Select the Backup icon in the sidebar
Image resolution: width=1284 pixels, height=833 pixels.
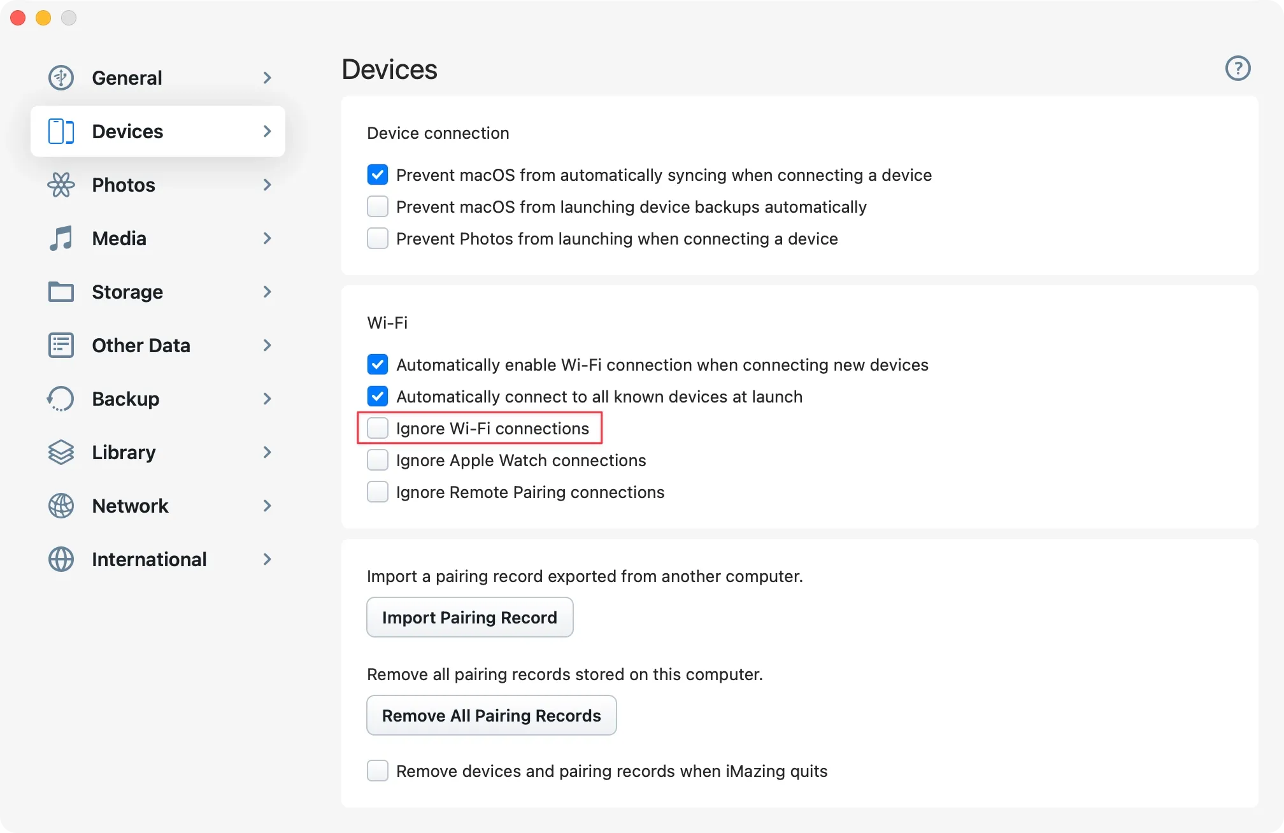coord(61,399)
